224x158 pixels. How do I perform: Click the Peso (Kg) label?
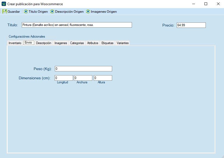pos(43,69)
